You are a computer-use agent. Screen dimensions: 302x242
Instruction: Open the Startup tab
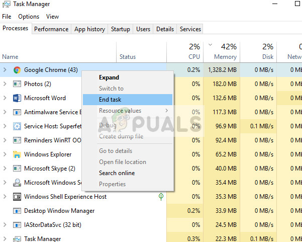[x=121, y=29]
